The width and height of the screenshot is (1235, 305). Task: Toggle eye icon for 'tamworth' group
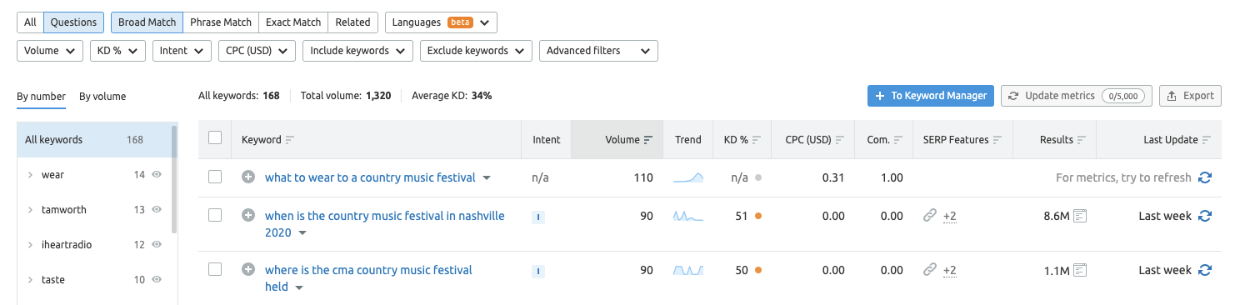[x=157, y=210]
